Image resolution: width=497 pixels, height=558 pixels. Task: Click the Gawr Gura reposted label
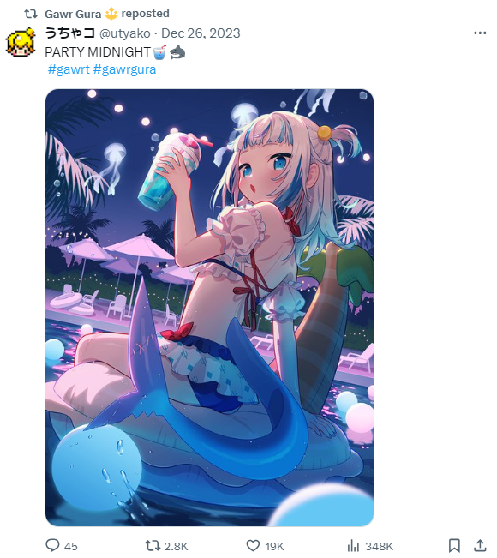107,14
